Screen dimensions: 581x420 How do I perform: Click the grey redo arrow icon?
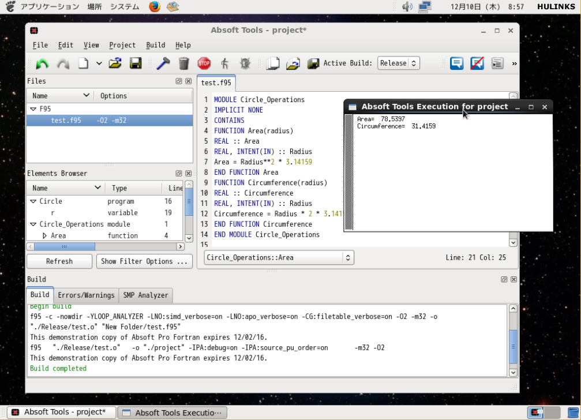(x=63, y=63)
